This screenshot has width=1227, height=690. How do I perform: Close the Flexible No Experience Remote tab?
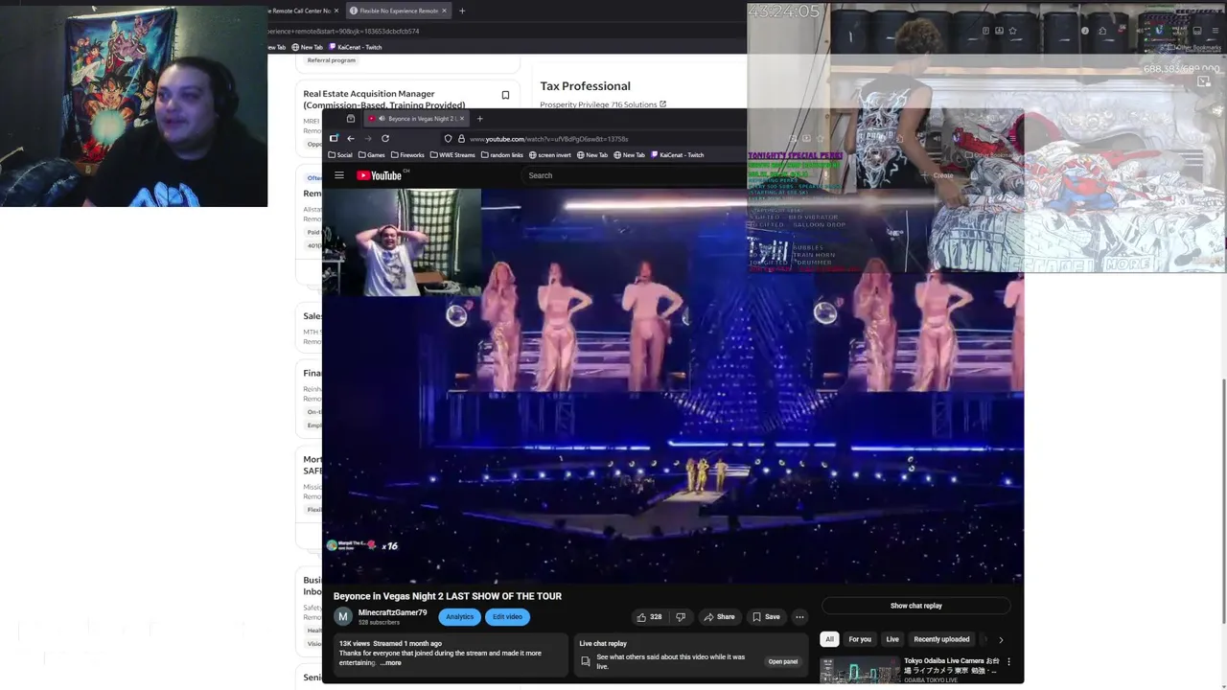pyautogui.click(x=445, y=11)
